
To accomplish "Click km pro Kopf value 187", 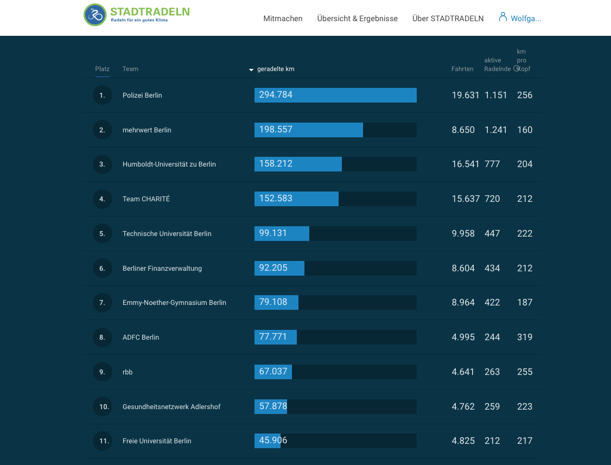I will tap(525, 302).
